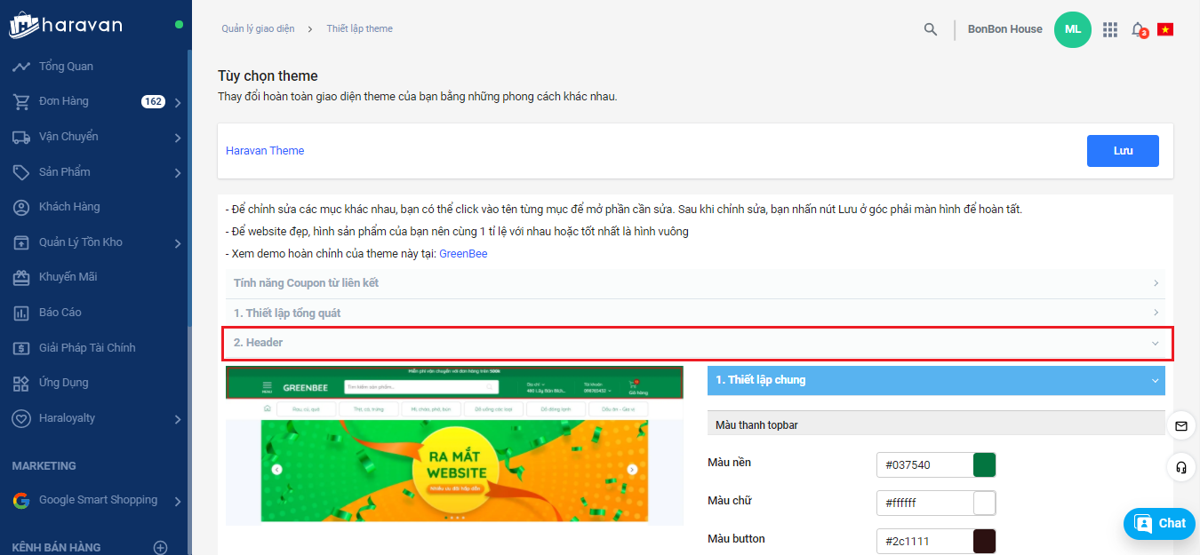Click the Màu button hex field #2c1111

pyautogui.click(x=924, y=542)
